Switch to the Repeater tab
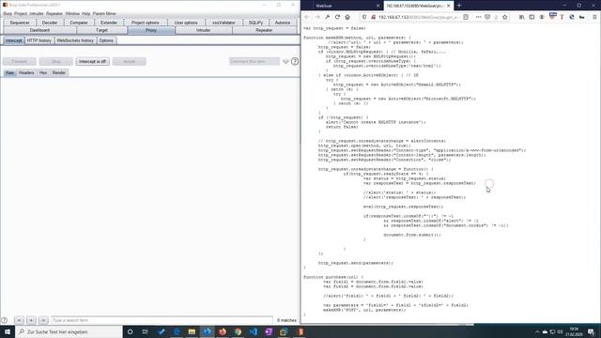 coord(264,30)
